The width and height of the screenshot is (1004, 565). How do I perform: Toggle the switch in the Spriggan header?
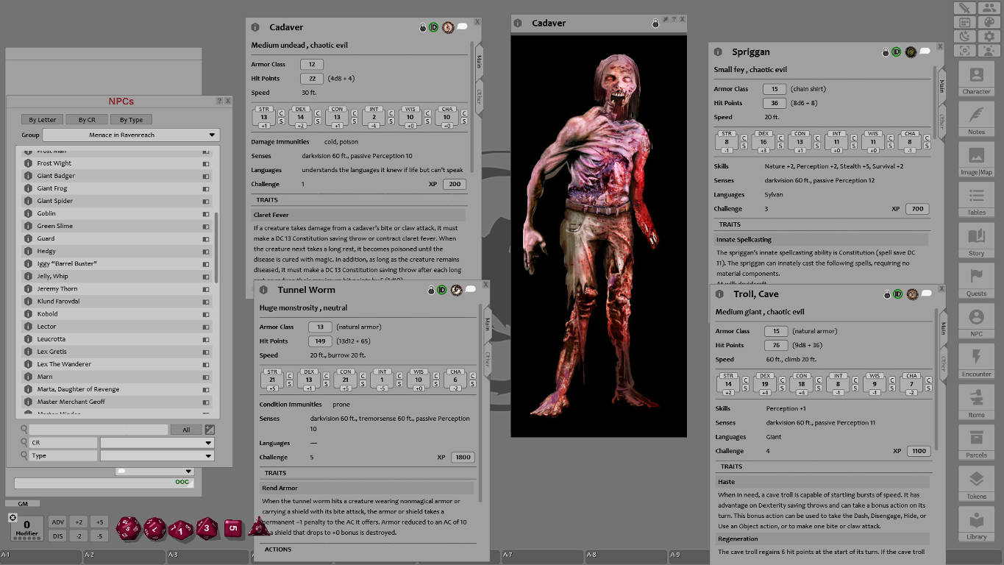(924, 52)
